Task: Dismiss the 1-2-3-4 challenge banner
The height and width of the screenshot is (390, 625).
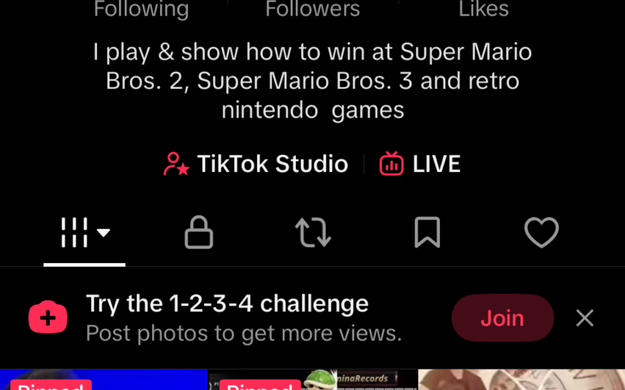Action: (584, 318)
